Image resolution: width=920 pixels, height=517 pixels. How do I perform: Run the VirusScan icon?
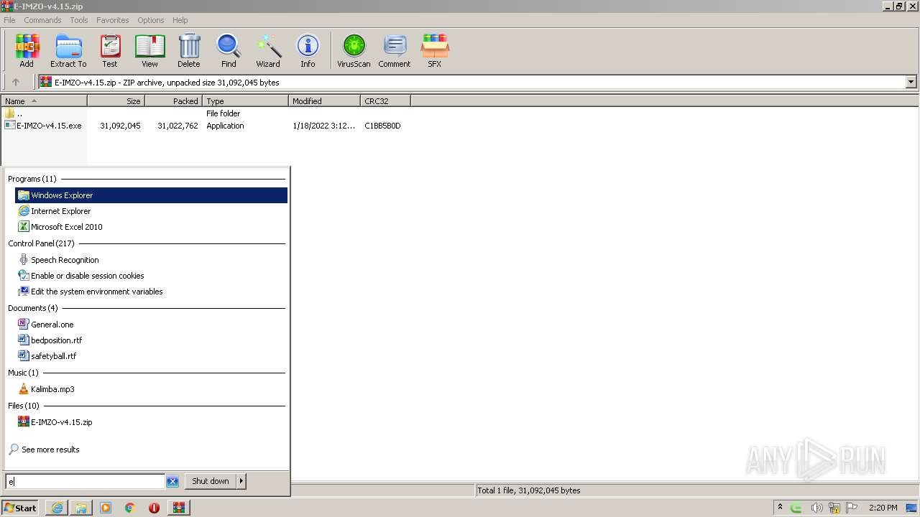pos(354,51)
